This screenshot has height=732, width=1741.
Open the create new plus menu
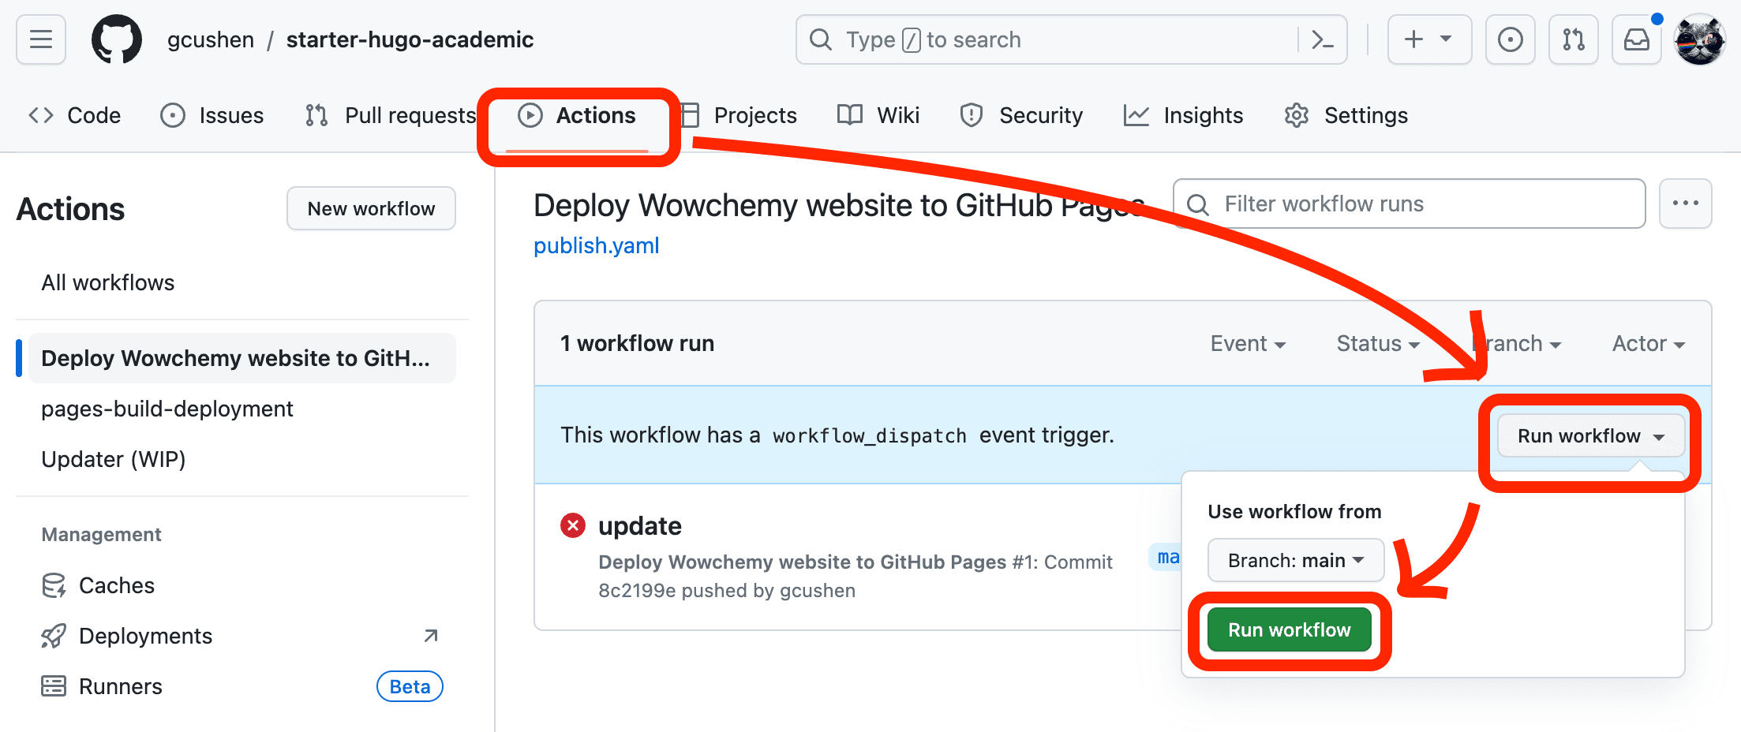click(1429, 39)
